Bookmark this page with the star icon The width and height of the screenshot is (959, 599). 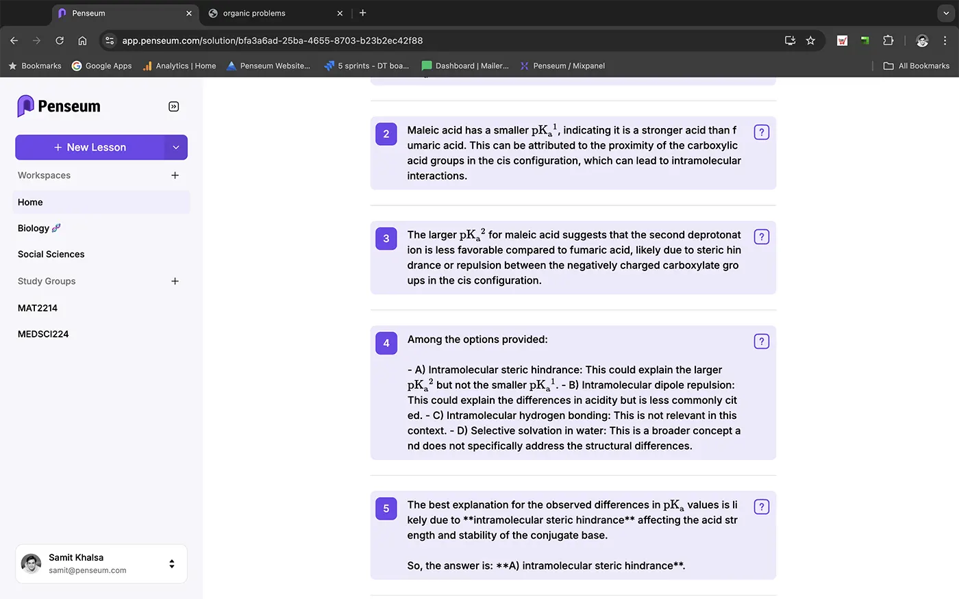tap(810, 40)
